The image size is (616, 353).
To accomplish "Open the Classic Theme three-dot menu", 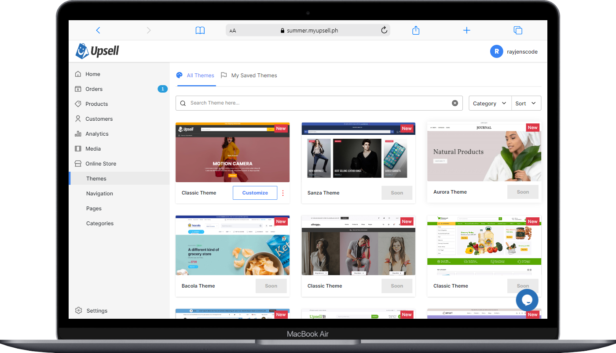I will pyautogui.click(x=283, y=193).
